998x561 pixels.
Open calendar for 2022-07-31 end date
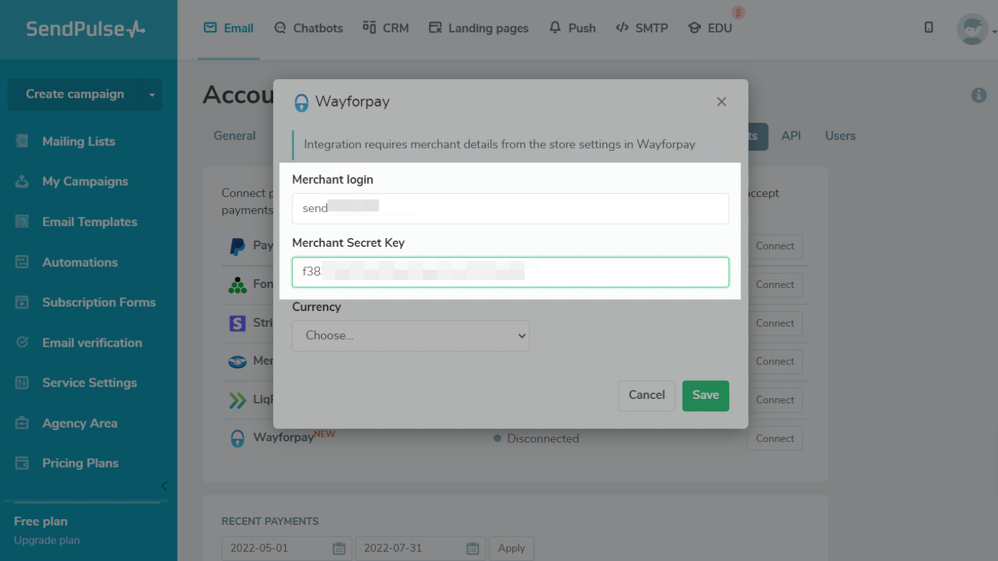tap(473, 549)
